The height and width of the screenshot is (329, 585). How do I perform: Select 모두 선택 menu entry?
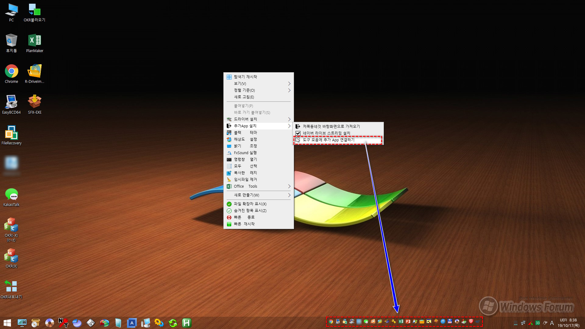click(258, 166)
